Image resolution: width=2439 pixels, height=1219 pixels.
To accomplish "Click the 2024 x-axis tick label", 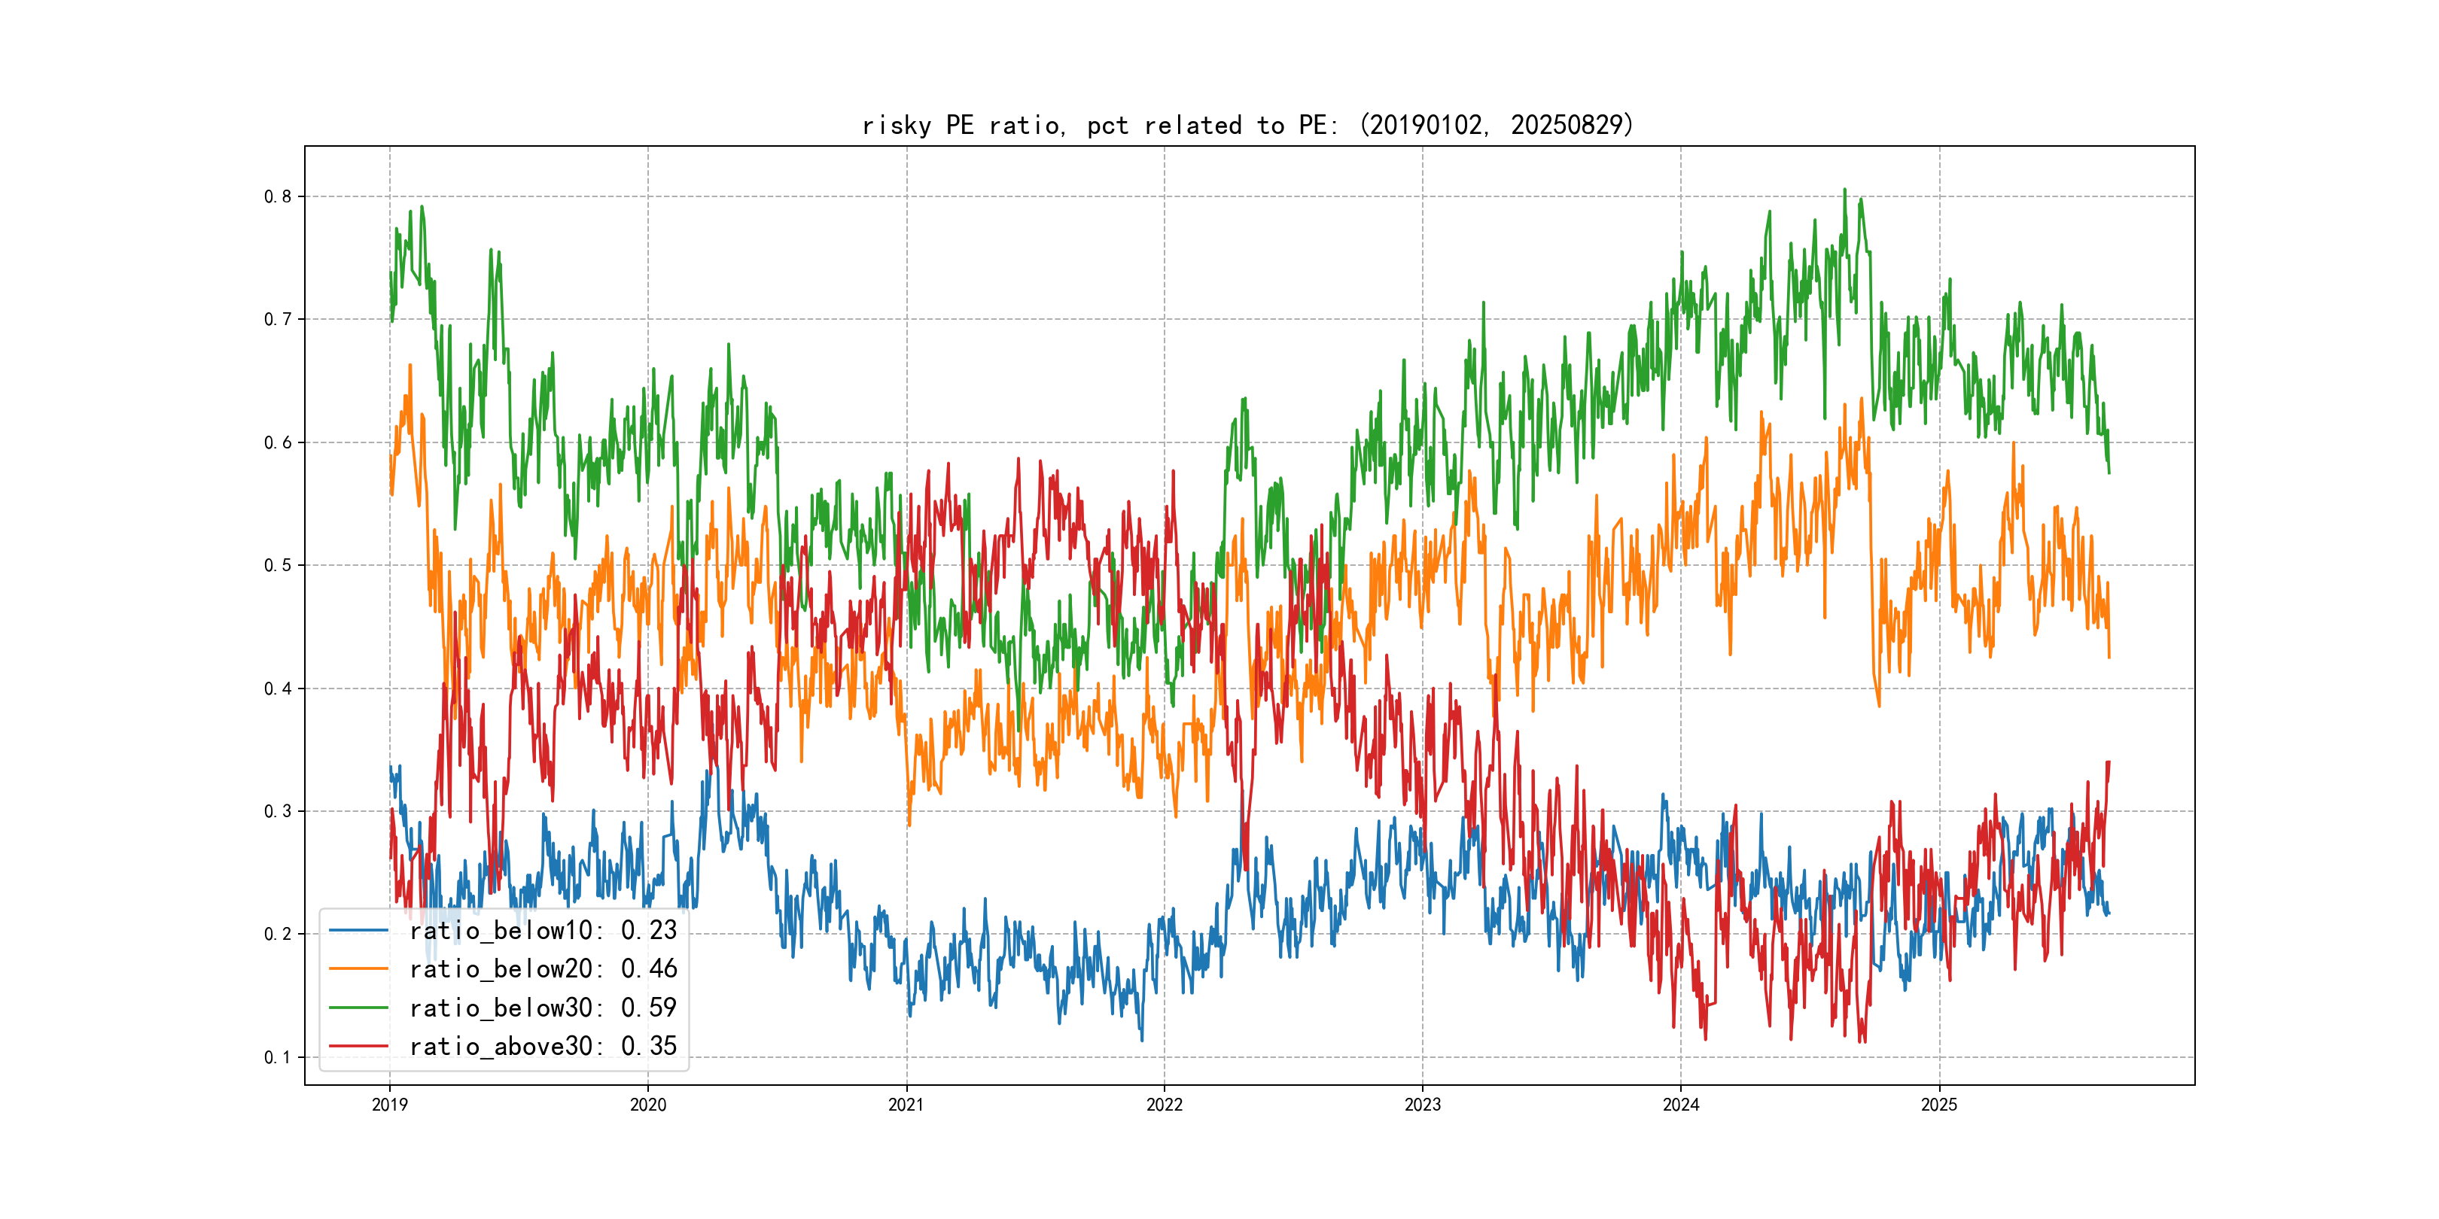I will [x=1681, y=1105].
